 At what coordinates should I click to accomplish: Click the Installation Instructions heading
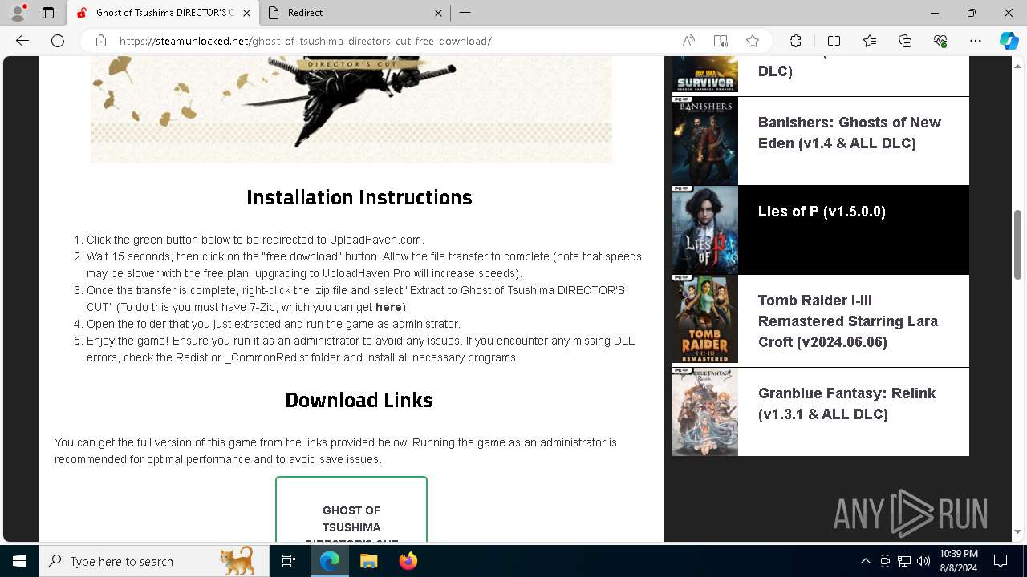pyautogui.click(x=359, y=197)
